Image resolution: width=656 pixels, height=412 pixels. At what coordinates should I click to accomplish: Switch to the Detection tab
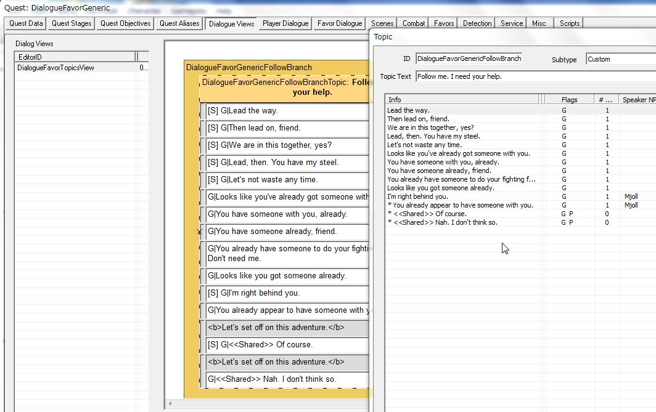tap(477, 23)
